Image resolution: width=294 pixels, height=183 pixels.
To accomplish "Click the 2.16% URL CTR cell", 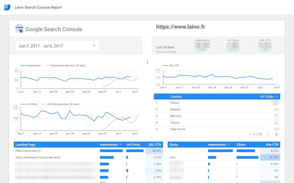I will pyautogui.click(x=154, y=177).
